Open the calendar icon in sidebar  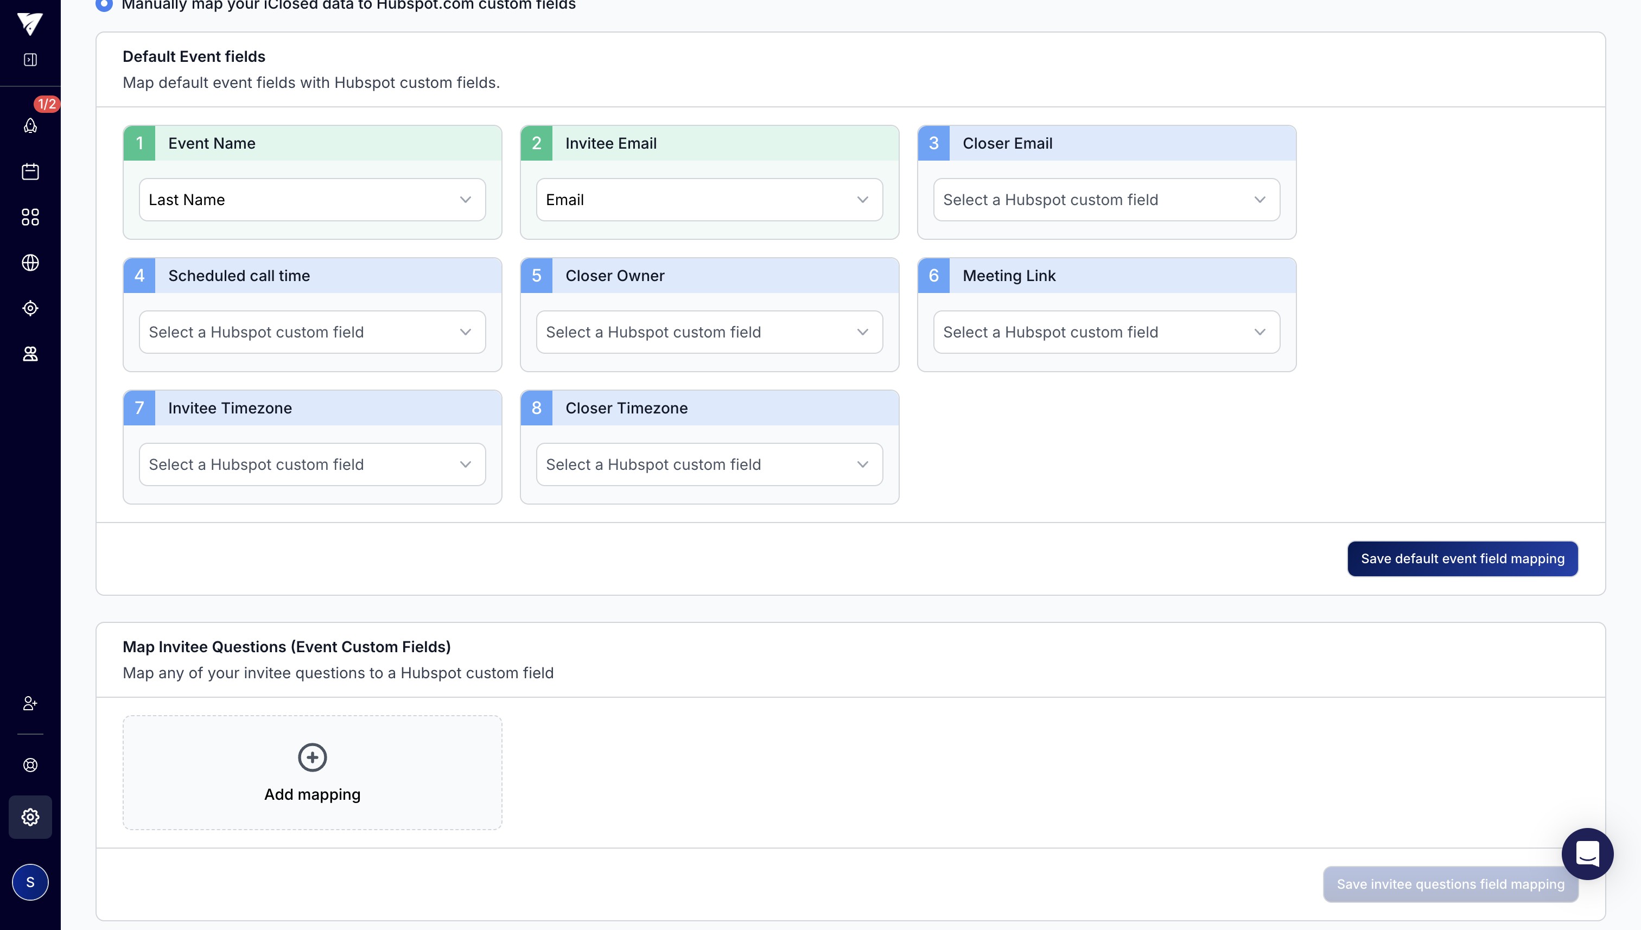coord(30,171)
